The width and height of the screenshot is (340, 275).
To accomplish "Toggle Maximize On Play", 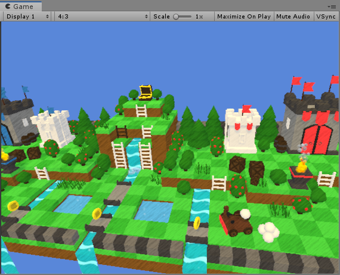I will coord(244,17).
